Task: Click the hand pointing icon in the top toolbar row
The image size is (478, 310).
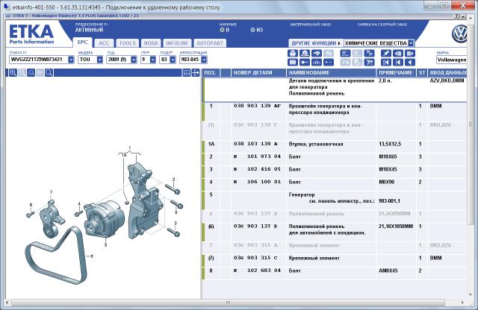Action: click(x=317, y=53)
